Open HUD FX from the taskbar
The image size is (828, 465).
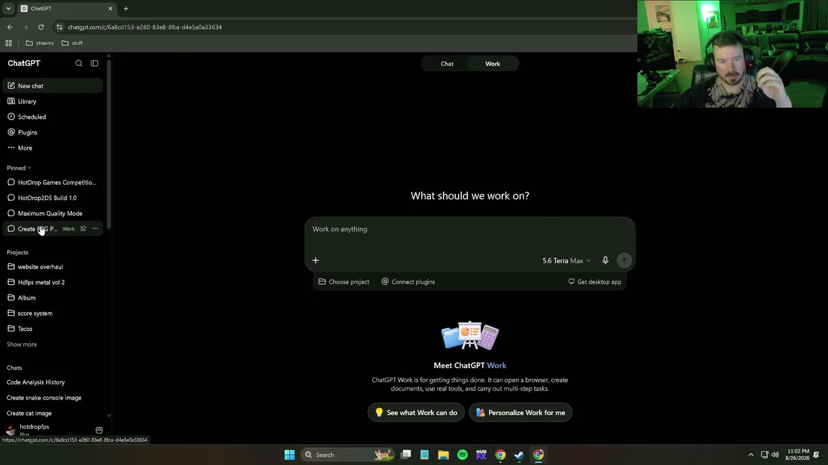pyautogui.click(x=481, y=455)
